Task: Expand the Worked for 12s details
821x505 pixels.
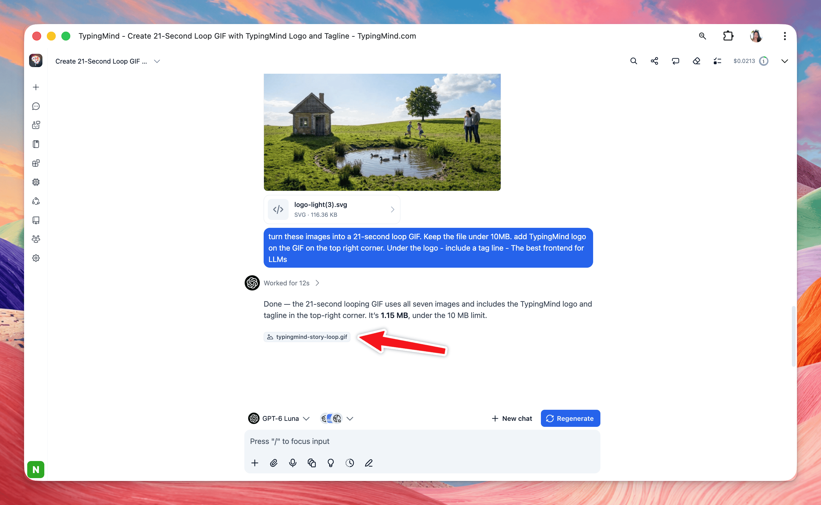Action: click(x=291, y=283)
